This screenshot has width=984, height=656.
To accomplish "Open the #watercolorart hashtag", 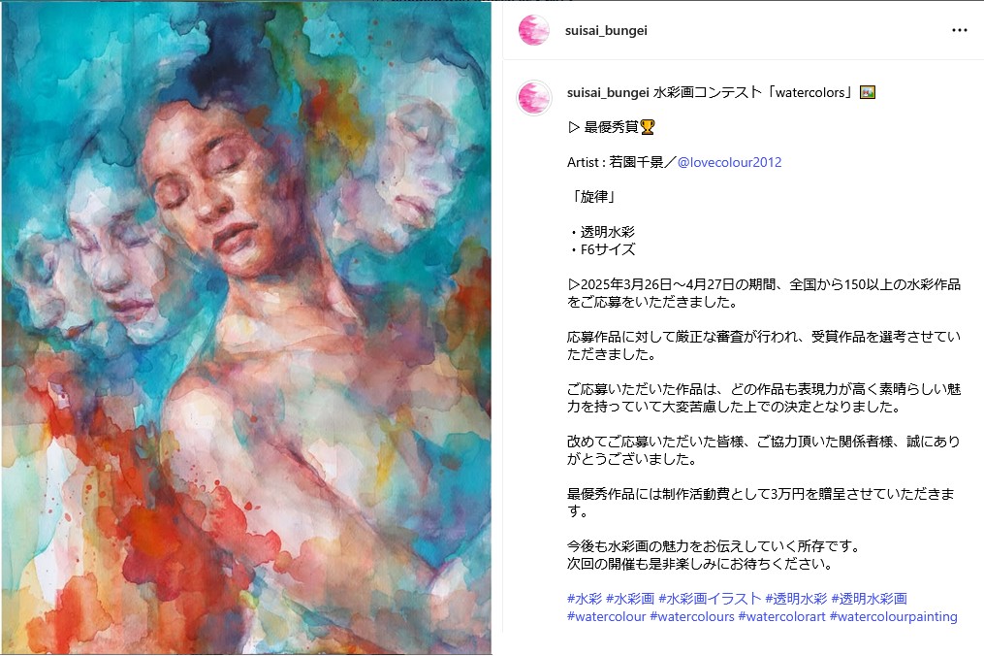I will [781, 616].
